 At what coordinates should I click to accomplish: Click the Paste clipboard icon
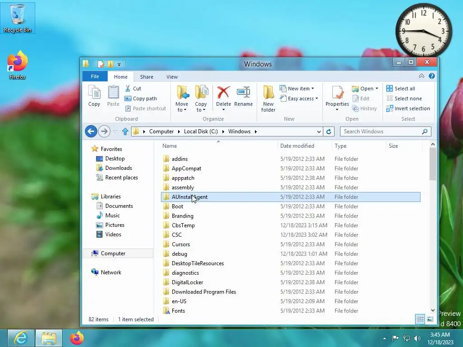[113, 96]
